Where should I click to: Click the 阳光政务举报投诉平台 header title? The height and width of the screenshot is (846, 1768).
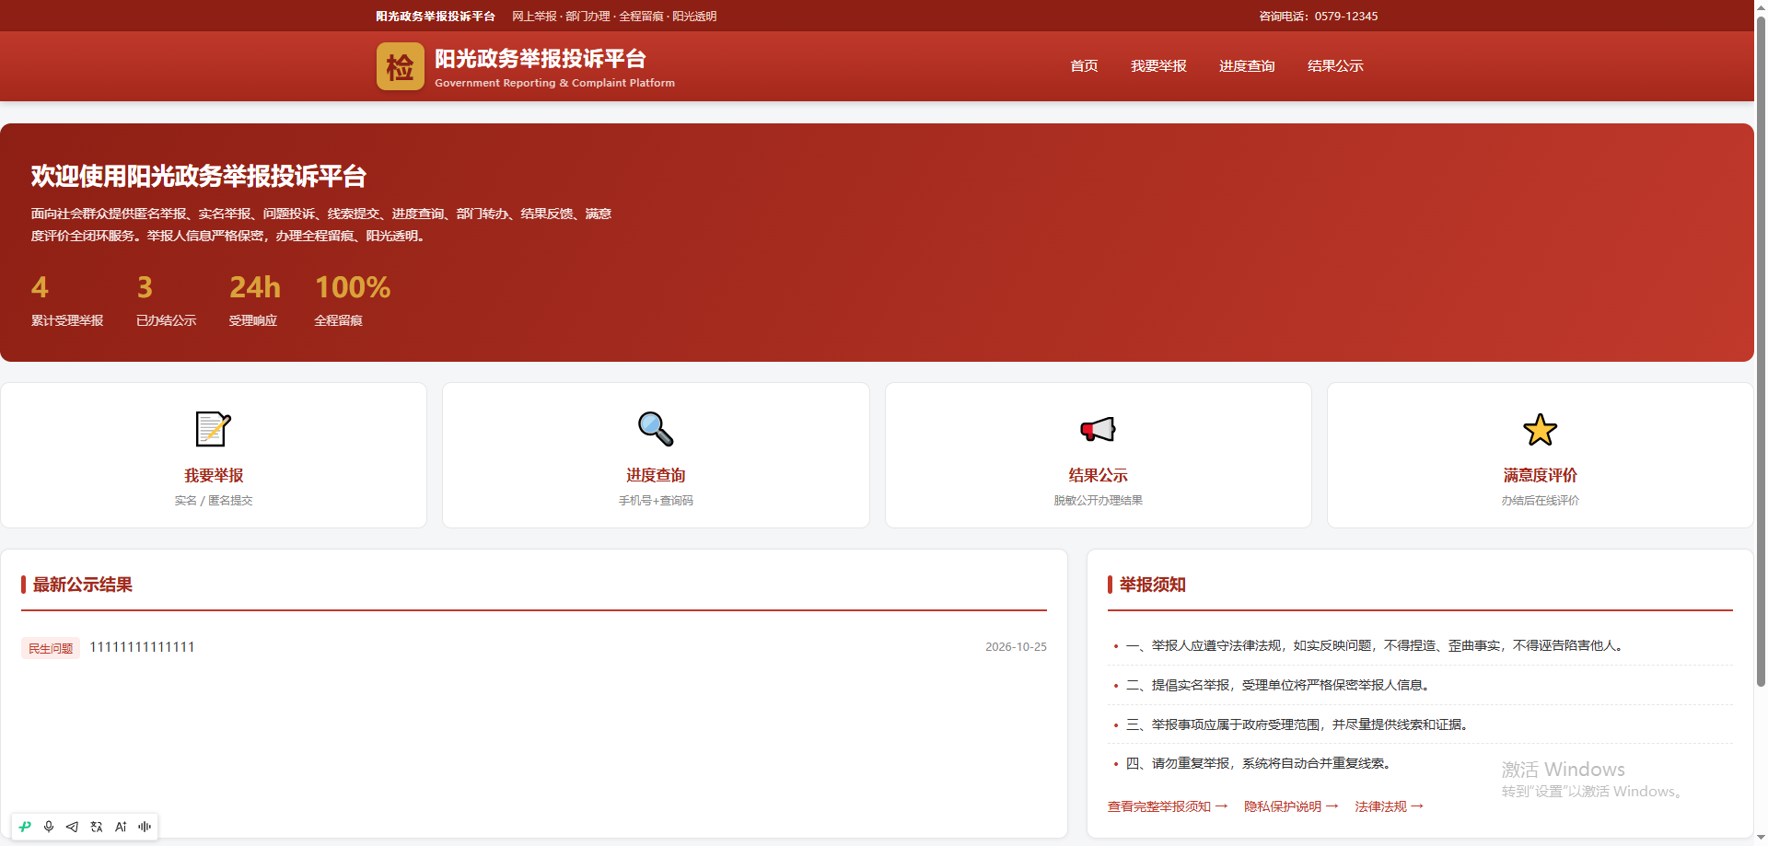pos(541,59)
